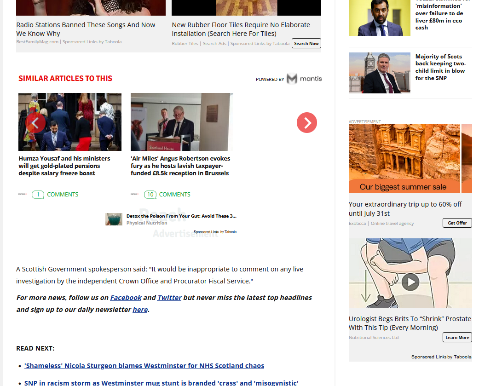Click the comment bubble showing 10 comments

coord(150,195)
